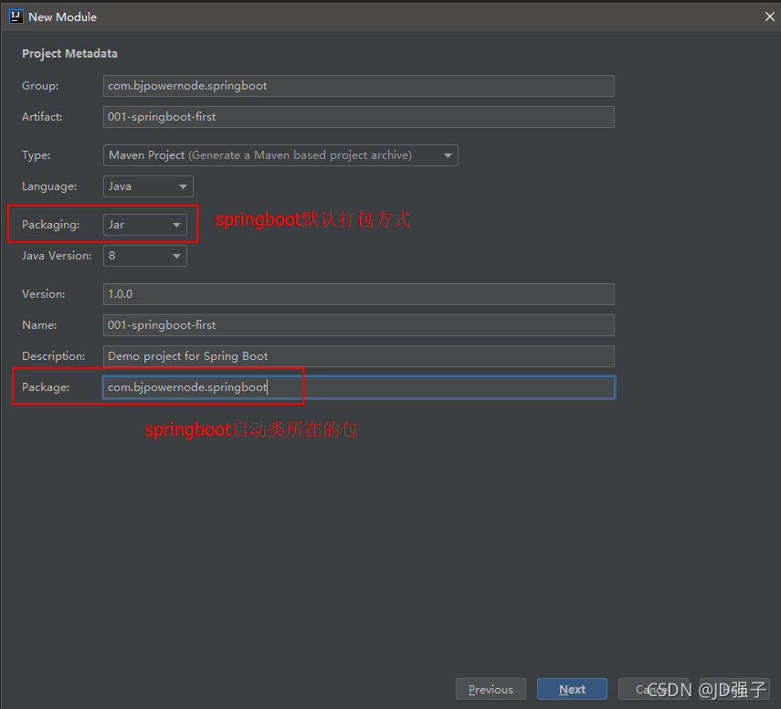Click the Packaging: label

[x=51, y=225]
